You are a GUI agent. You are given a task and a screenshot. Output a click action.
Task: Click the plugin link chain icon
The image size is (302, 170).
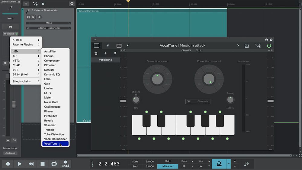coord(108,46)
